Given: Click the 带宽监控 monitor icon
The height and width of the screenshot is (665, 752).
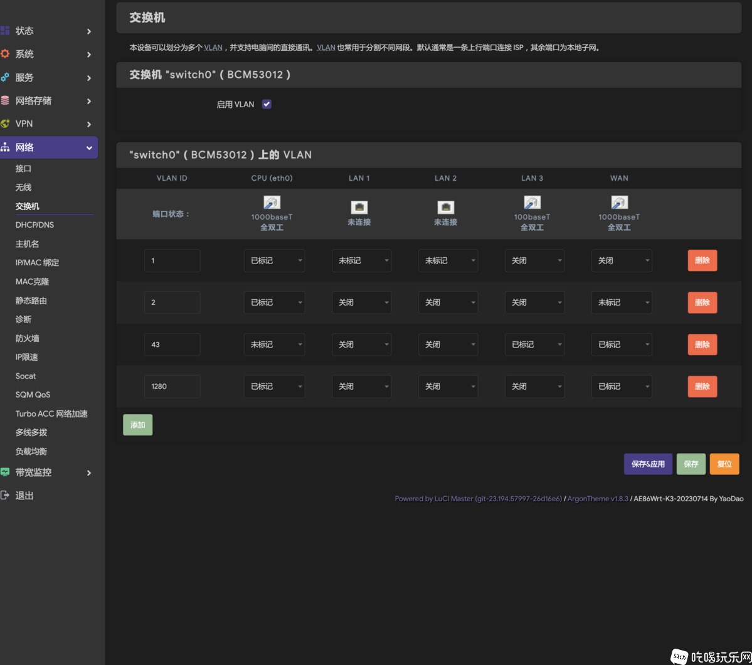Looking at the screenshot, I should [x=5, y=472].
